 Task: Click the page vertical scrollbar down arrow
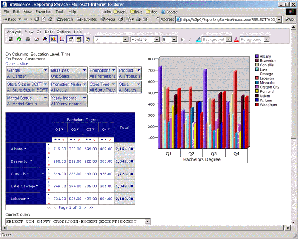(293, 222)
